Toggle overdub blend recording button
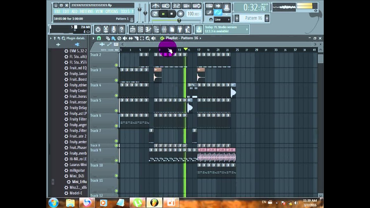Image resolution: width=370 pixels, height=208 pixels. (x=186, y=6)
